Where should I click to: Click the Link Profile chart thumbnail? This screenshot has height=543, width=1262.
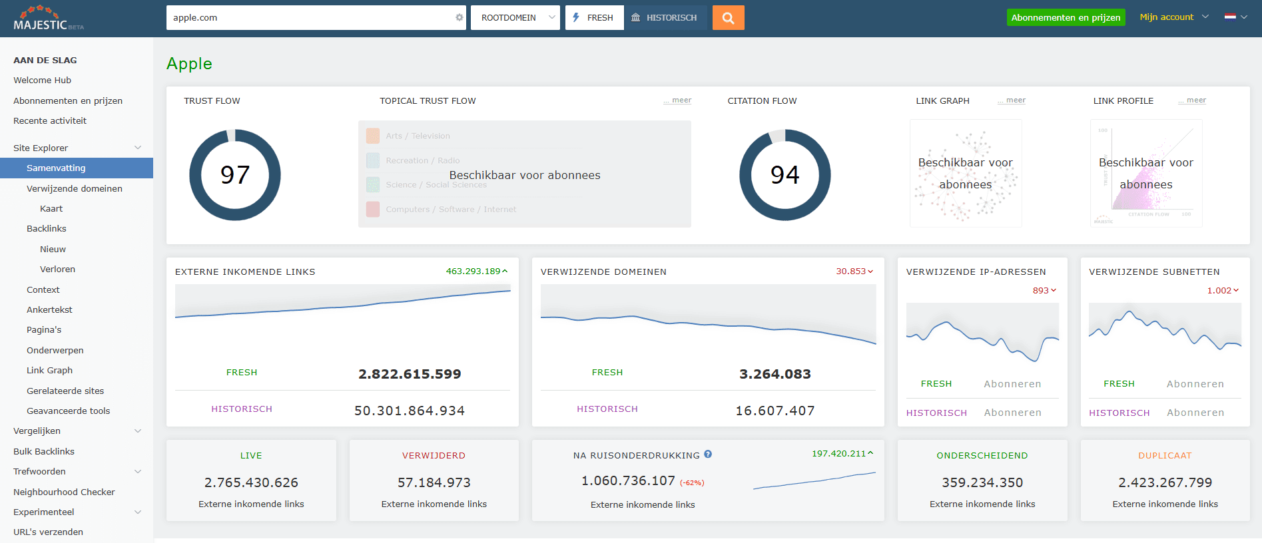tap(1145, 174)
